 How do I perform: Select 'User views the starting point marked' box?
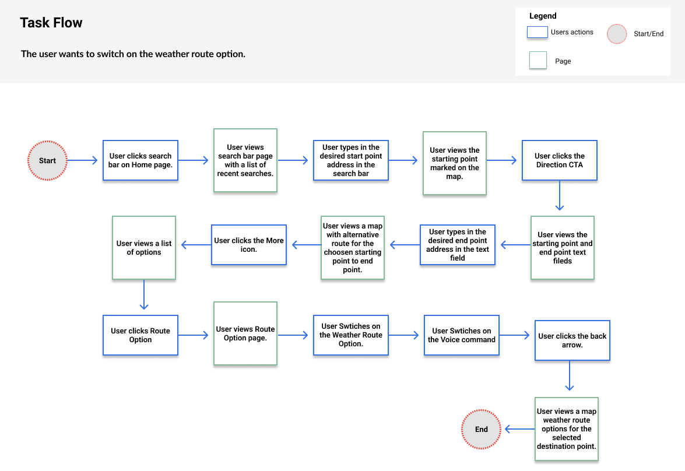pos(454,163)
